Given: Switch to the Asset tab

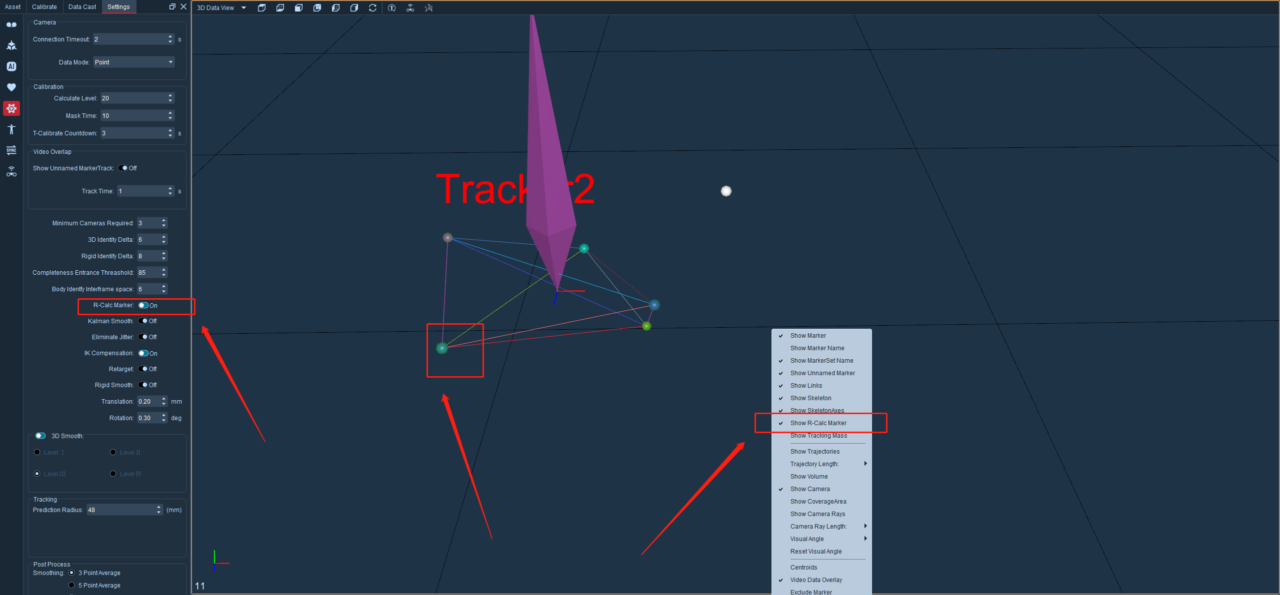Looking at the screenshot, I should 12,6.
